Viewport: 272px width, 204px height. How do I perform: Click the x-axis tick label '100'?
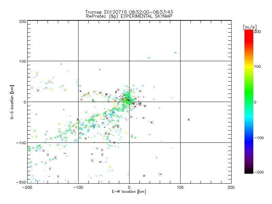[180, 187]
